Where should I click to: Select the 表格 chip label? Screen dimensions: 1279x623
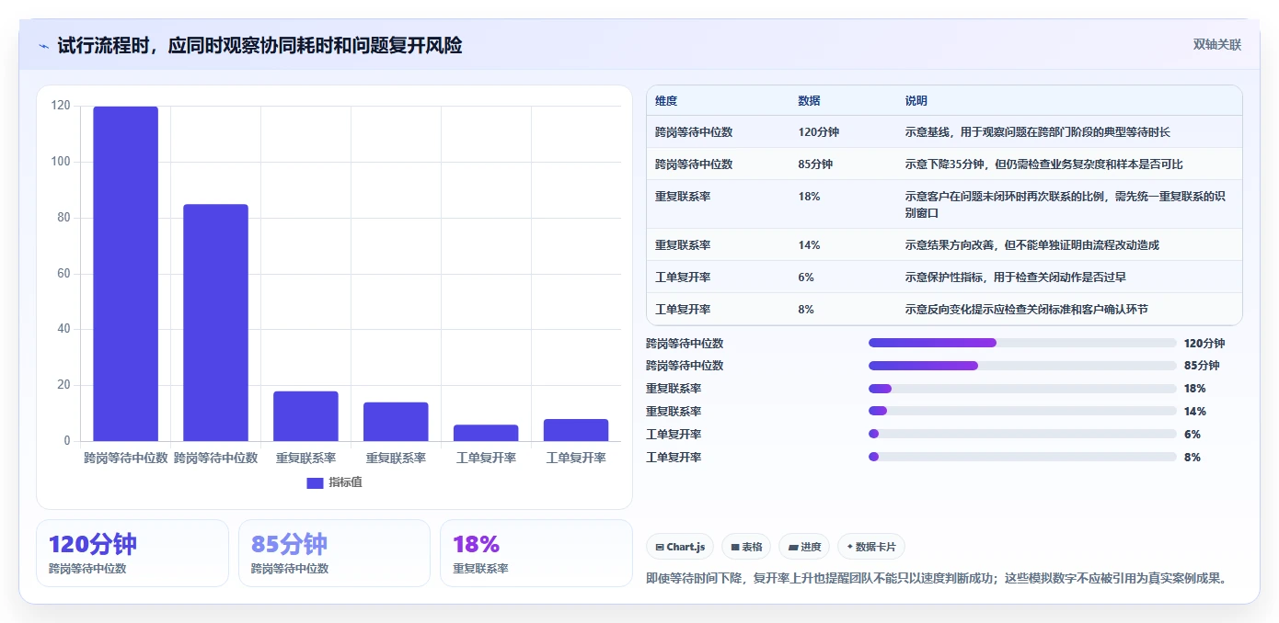click(x=753, y=547)
